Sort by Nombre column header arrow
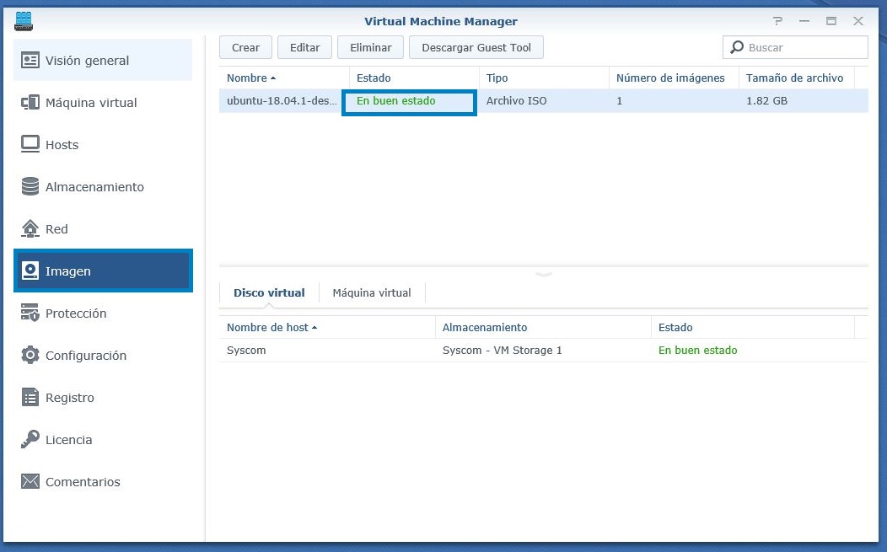The image size is (887, 552). click(x=273, y=78)
